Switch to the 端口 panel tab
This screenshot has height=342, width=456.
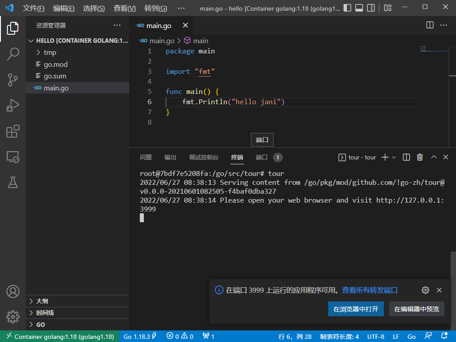tap(261, 157)
